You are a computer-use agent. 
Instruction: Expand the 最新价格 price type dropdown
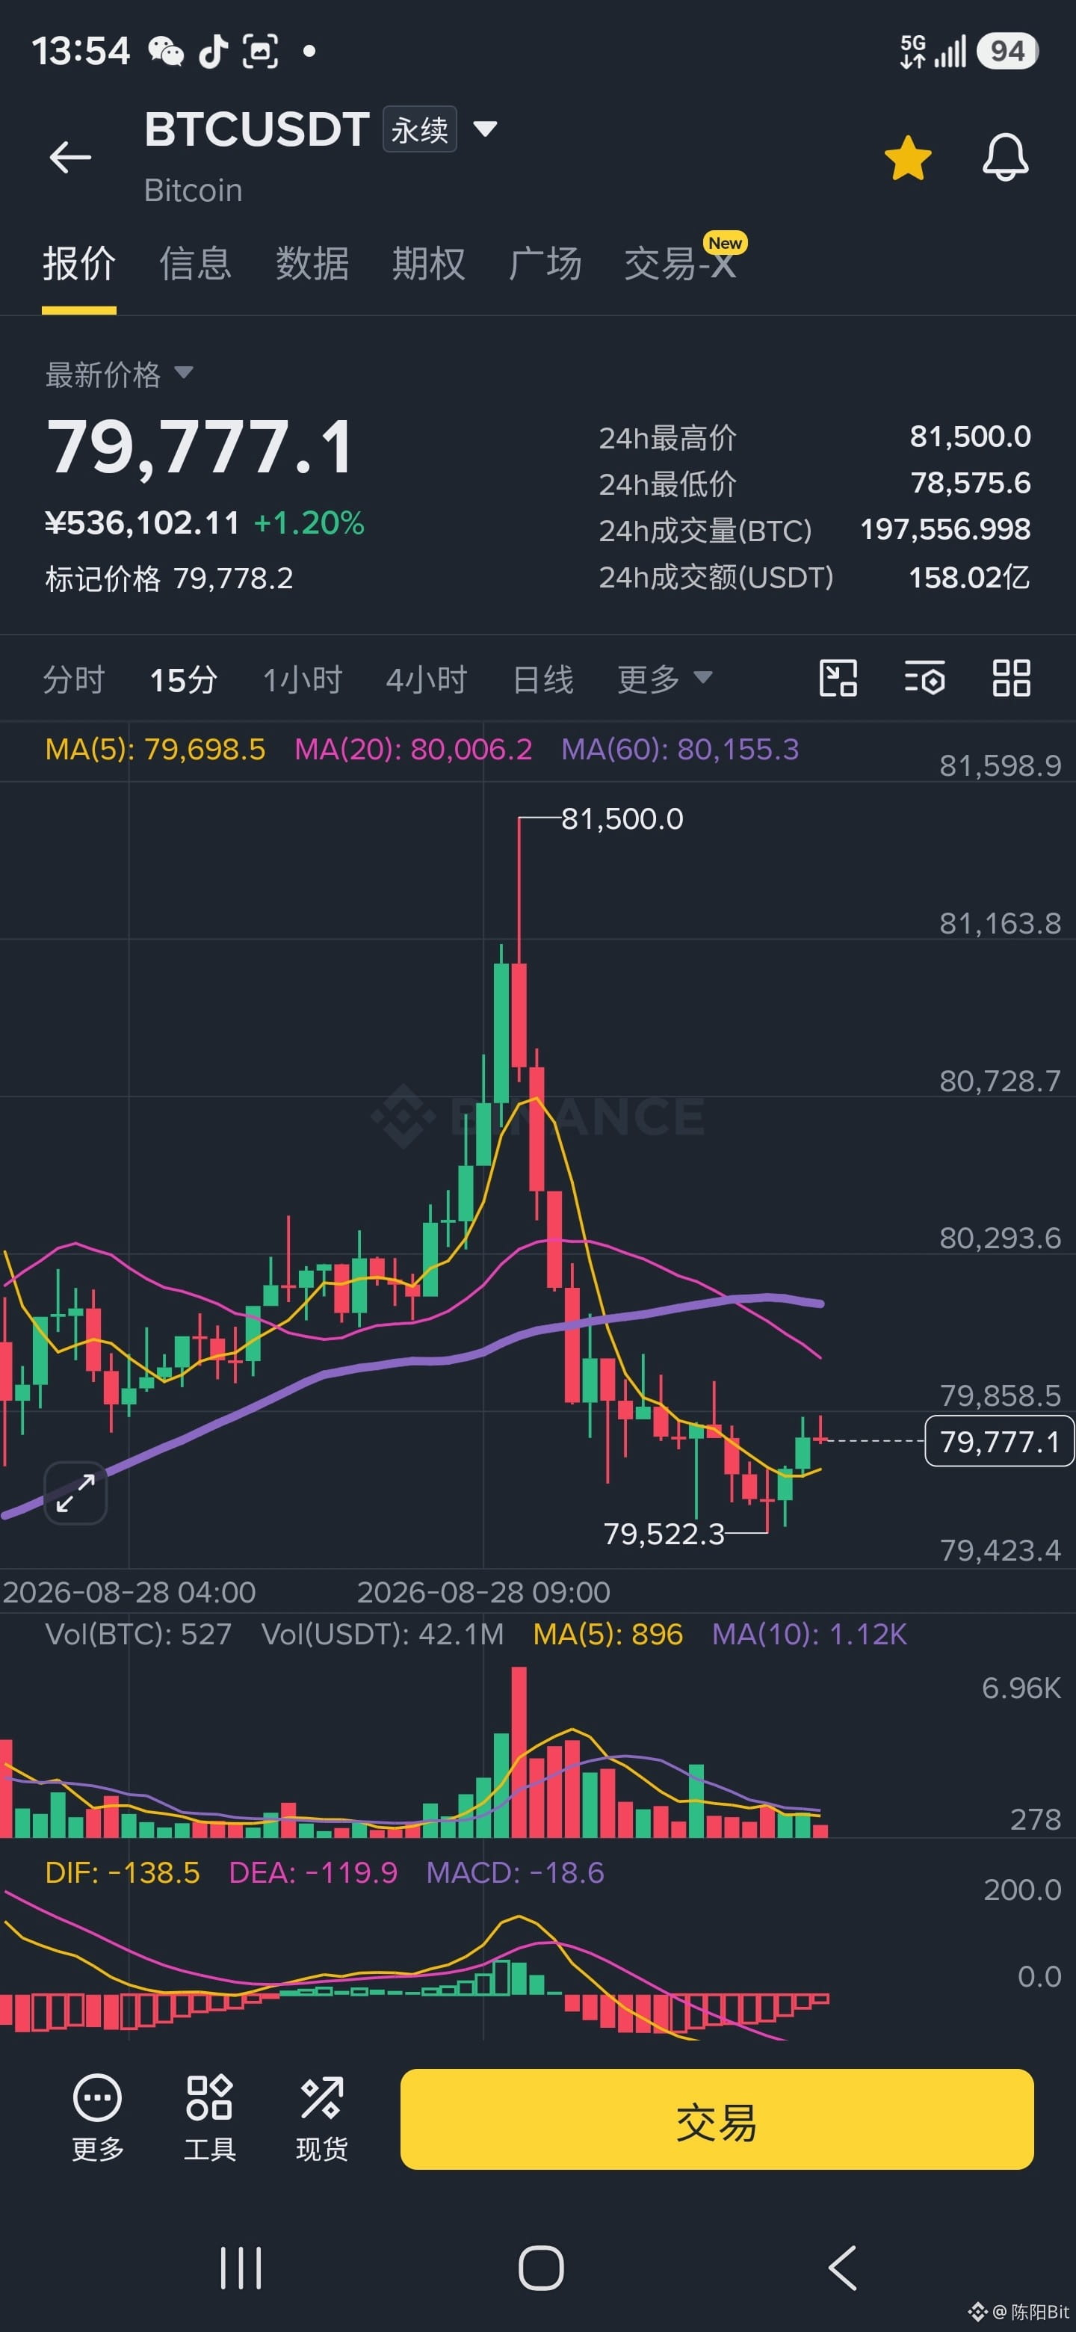[120, 374]
